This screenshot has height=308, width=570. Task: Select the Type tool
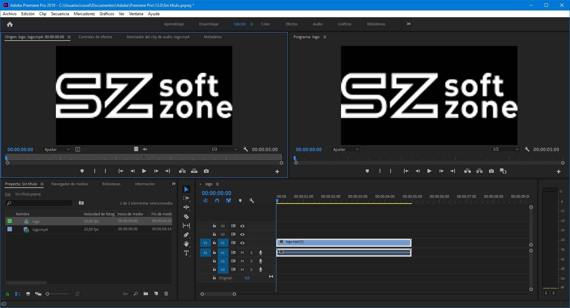(x=186, y=253)
